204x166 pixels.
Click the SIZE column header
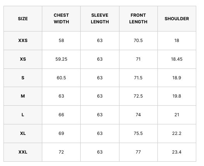[x=23, y=19]
